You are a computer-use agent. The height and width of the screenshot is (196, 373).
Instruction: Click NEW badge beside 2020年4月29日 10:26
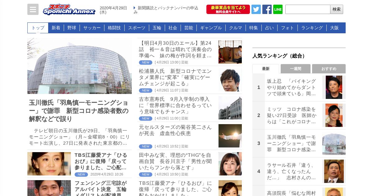(x=81, y=175)
